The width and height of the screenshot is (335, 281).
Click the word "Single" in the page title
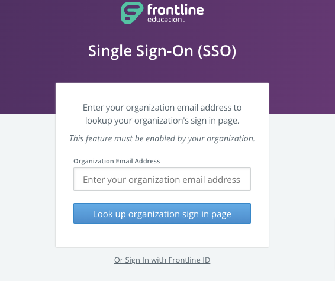coord(110,51)
